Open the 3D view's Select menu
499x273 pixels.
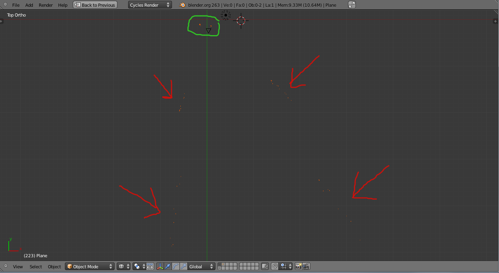pos(36,267)
